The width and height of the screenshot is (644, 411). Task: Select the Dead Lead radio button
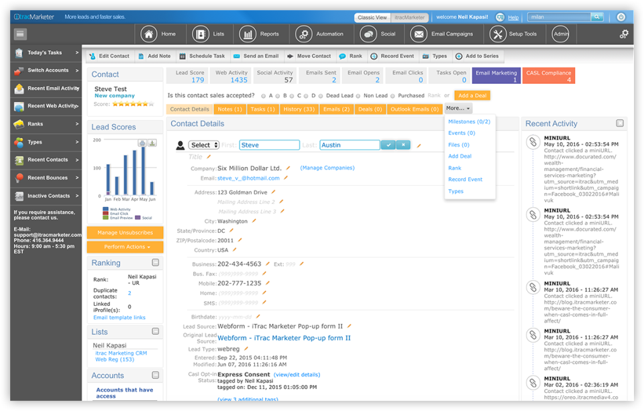pyautogui.click(x=321, y=96)
